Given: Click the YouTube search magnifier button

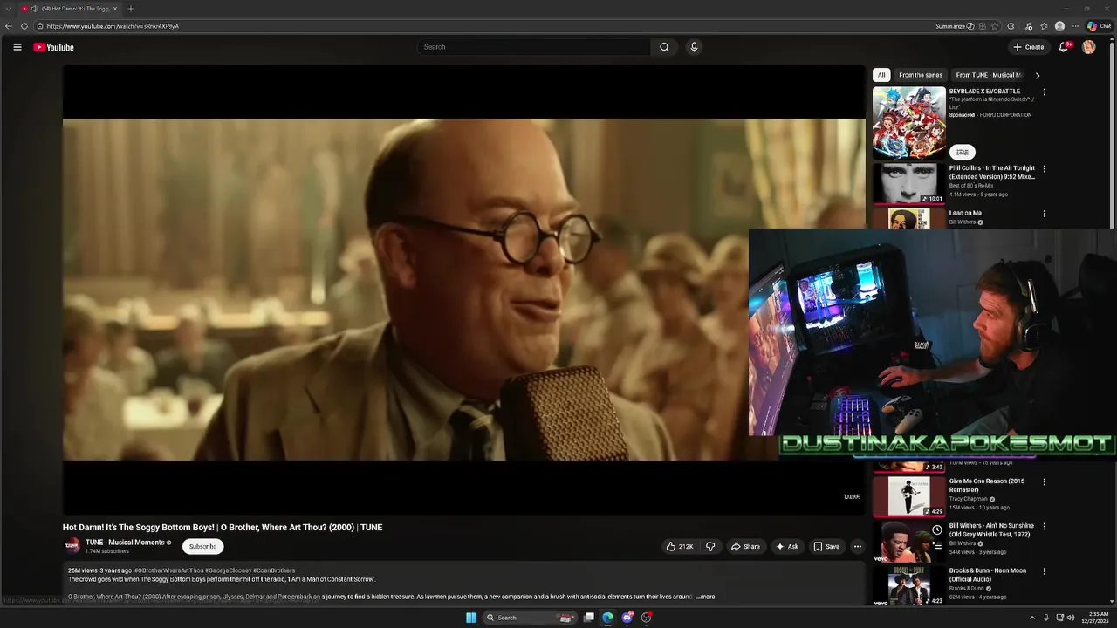Looking at the screenshot, I should (664, 47).
